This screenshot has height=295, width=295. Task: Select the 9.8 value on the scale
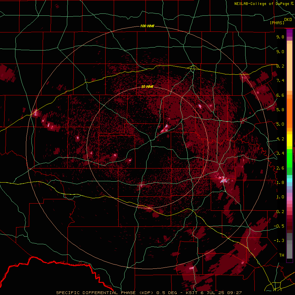[280, 37]
